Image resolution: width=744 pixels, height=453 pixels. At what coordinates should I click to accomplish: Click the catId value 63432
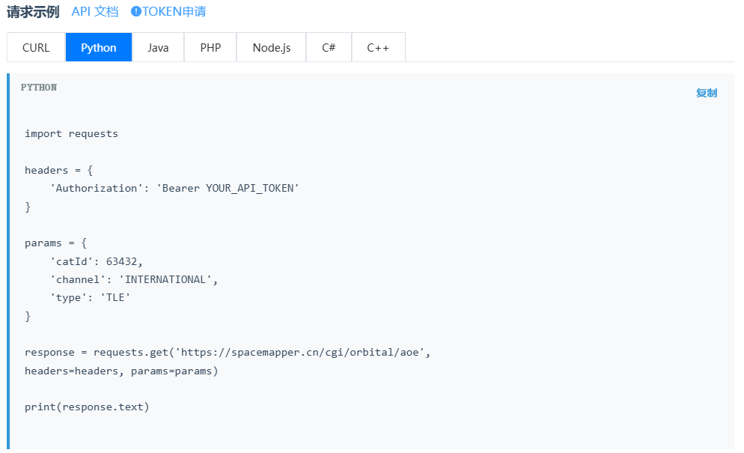(124, 261)
